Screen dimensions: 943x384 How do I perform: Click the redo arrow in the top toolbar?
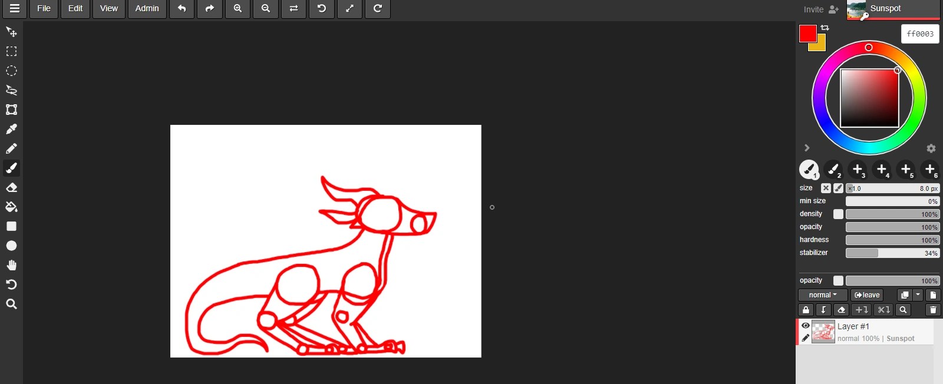[210, 8]
